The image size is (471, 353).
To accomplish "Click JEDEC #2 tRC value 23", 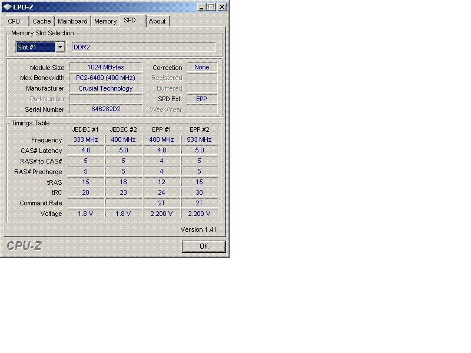I will [124, 192].
